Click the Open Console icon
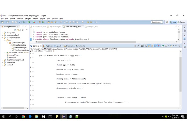Image resolution: width=187 pixels, height=133 pixels. pos(171,46)
